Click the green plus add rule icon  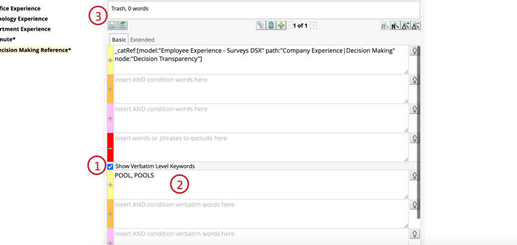click(281, 25)
